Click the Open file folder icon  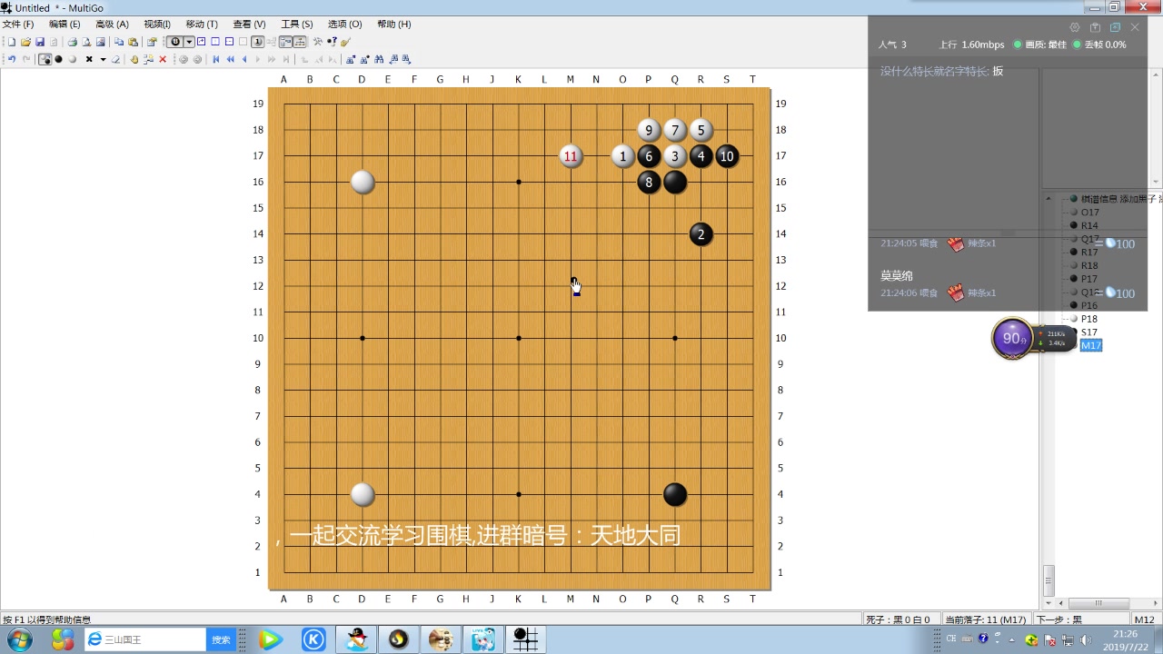click(x=25, y=42)
